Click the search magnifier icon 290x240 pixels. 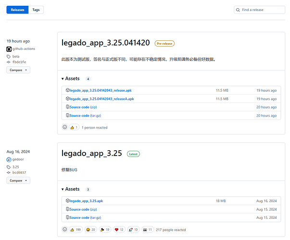(x=238, y=10)
